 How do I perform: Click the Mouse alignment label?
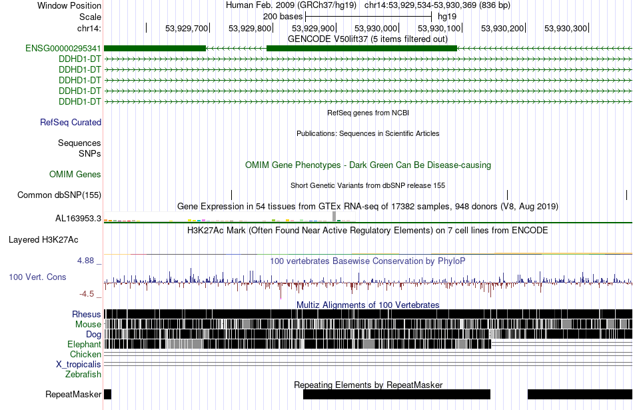point(88,325)
